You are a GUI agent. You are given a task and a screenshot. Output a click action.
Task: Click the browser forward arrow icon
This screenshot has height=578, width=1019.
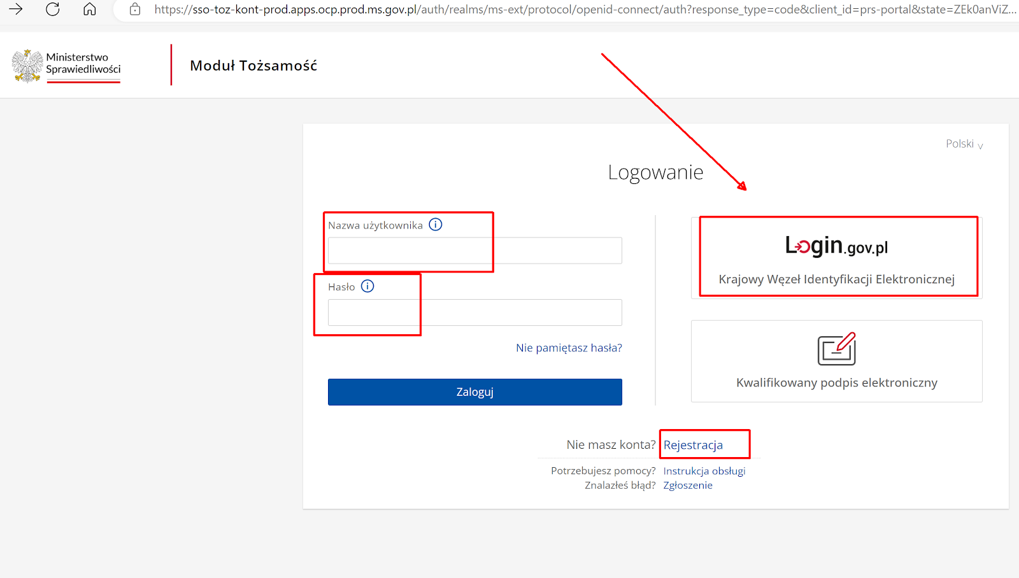(x=16, y=9)
